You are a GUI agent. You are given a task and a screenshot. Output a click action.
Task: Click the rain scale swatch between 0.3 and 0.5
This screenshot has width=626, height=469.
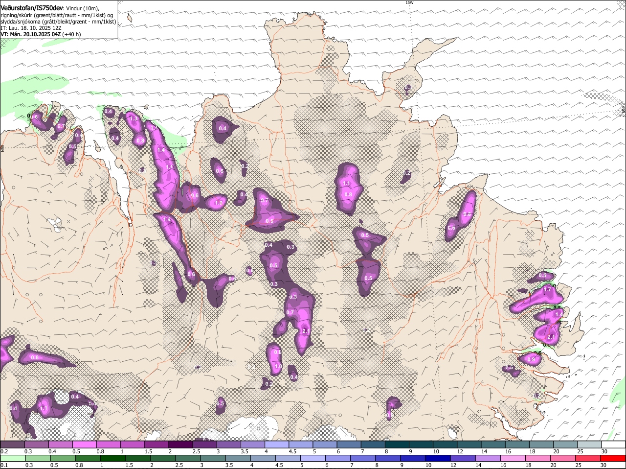[38, 459]
